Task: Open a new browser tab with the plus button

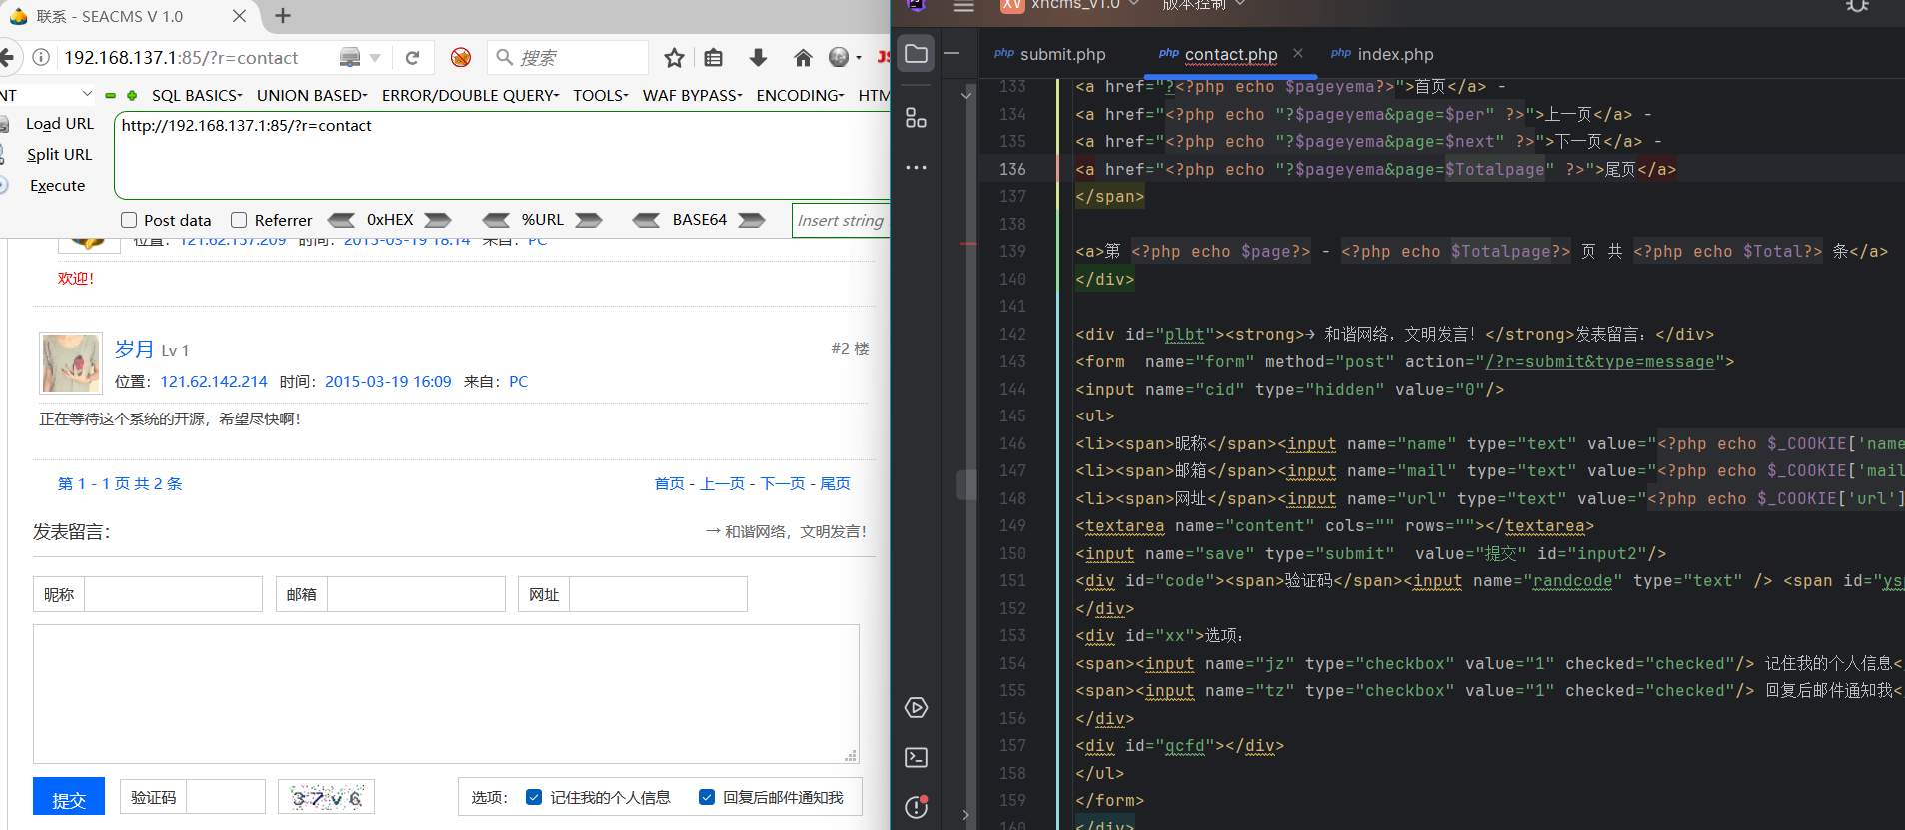Action: (283, 15)
